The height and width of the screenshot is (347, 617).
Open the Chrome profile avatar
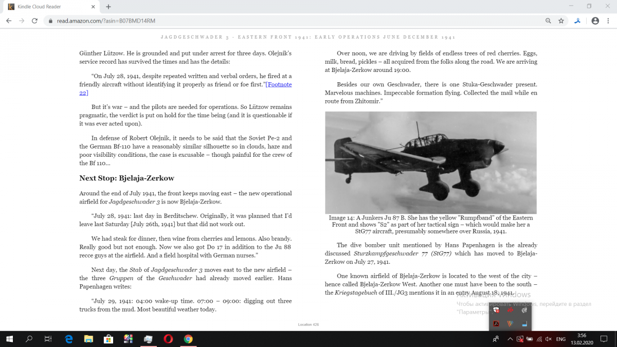pos(595,21)
